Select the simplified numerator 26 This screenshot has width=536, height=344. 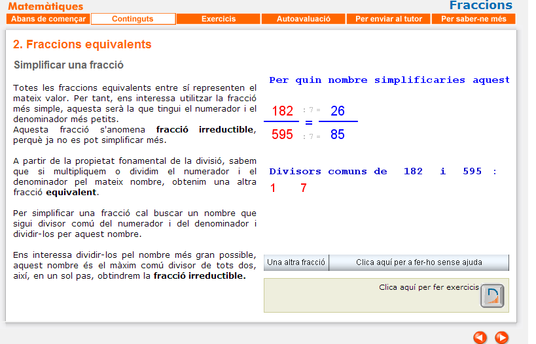(x=338, y=111)
